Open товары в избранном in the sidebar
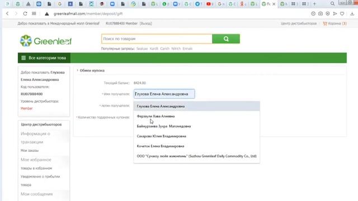The image size is (358, 201). (36, 168)
